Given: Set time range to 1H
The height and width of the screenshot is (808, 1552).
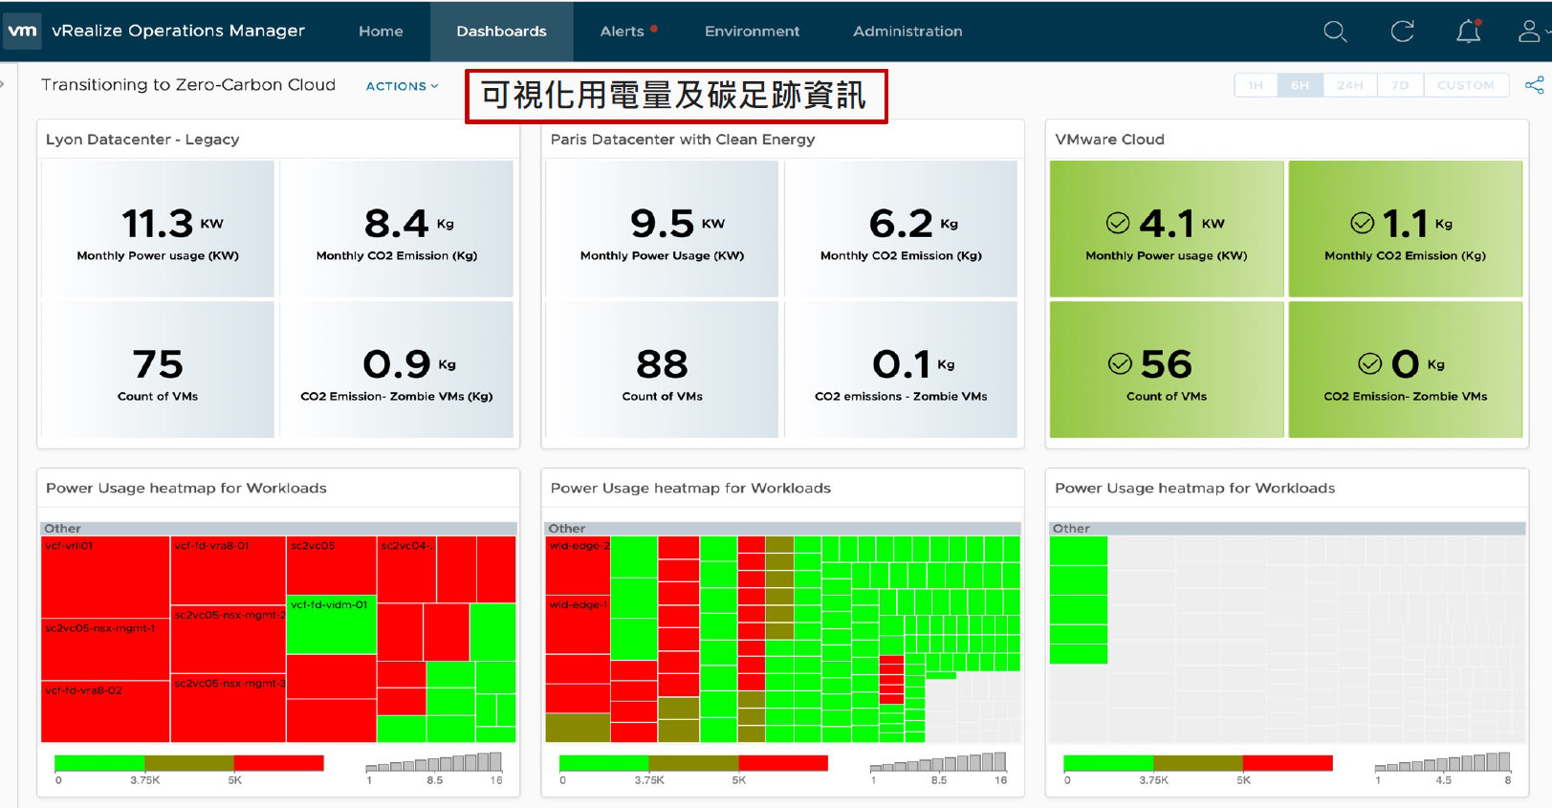Looking at the screenshot, I should coord(1256,85).
